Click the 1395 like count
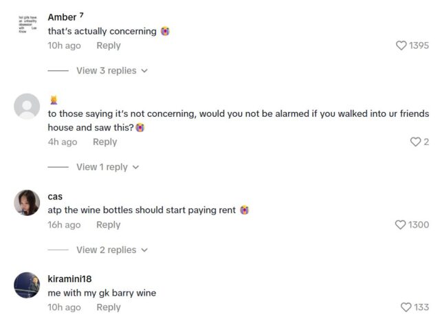 coord(419,45)
